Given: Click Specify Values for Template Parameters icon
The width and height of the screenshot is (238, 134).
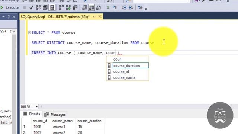Looking at the screenshot, I should [x=140, y=7].
